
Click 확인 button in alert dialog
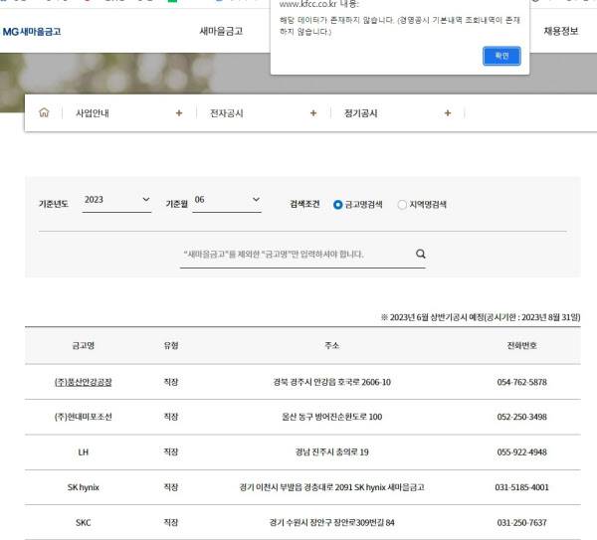[501, 56]
